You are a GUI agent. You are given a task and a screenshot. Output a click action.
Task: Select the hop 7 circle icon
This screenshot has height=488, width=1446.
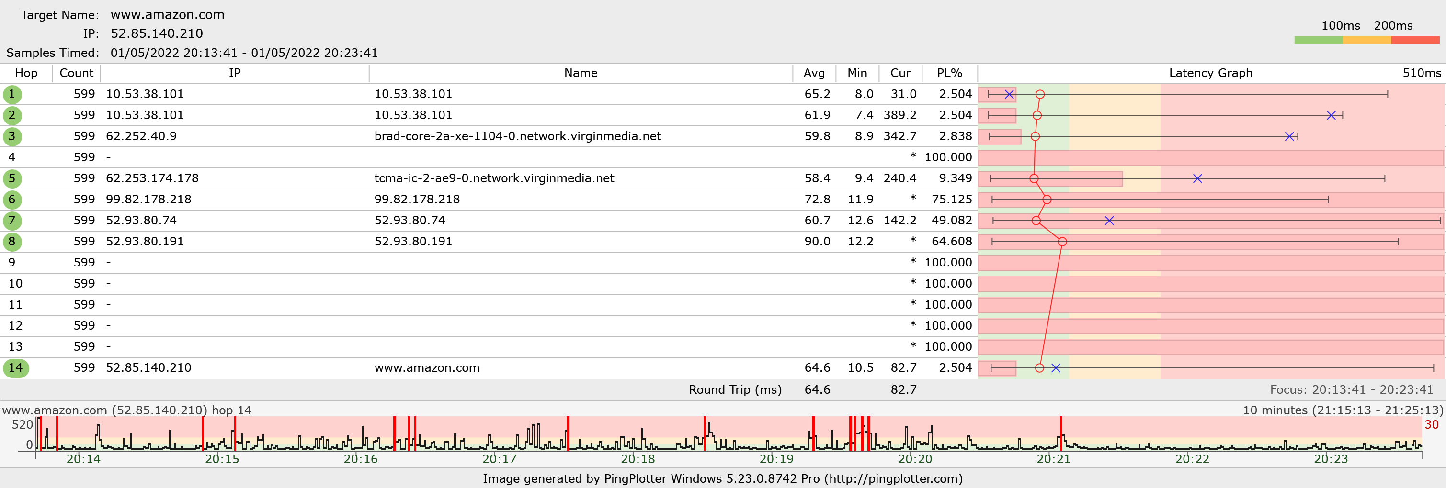12,221
